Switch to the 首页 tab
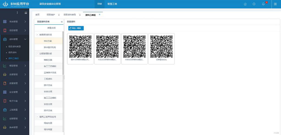This screenshot has height=135, width=281. pyautogui.click(x=38, y=15)
